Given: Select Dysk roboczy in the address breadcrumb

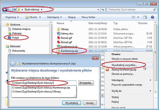Looking at the screenshot, I should (x=32, y=10).
